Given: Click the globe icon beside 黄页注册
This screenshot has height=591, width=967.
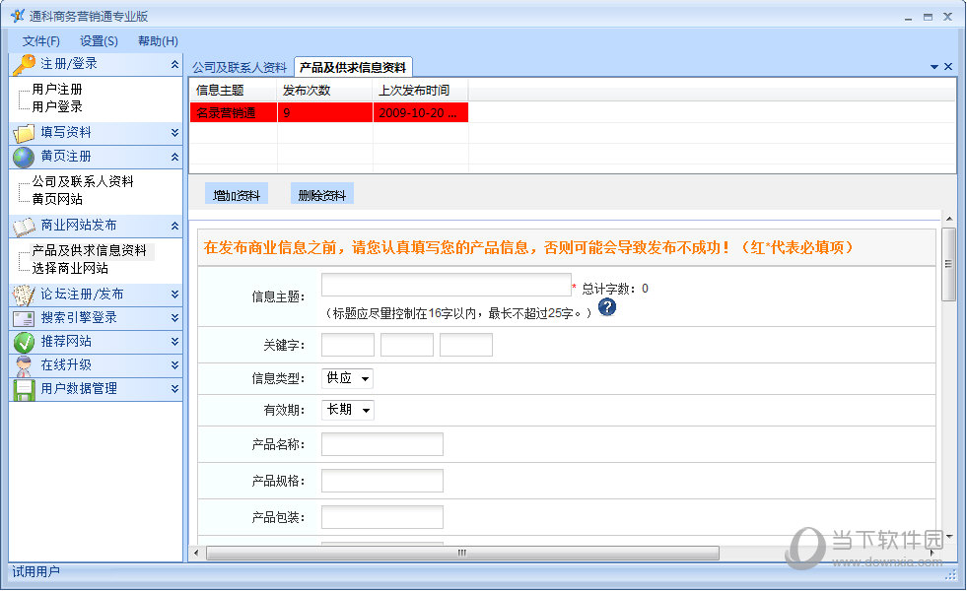Looking at the screenshot, I should tap(24, 157).
